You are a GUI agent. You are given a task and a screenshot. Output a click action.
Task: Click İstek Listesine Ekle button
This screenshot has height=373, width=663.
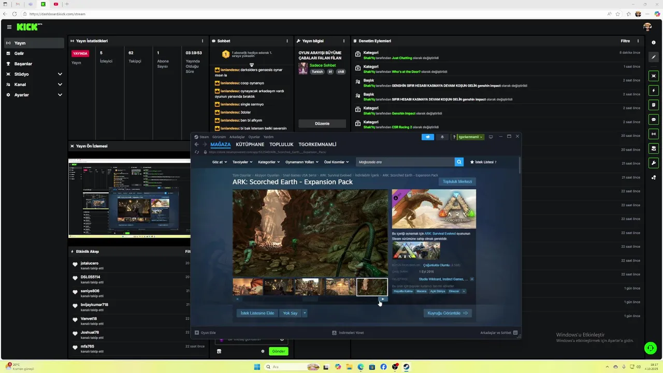[x=257, y=313]
